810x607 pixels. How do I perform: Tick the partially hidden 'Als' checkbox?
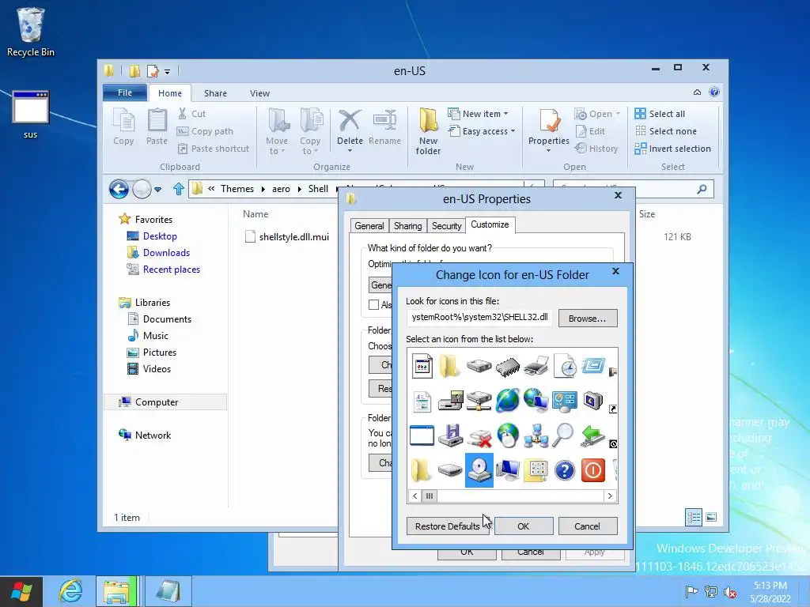click(373, 304)
